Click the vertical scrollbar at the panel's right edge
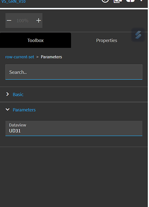This screenshot has width=149, height=207. (x=148, y=103)
